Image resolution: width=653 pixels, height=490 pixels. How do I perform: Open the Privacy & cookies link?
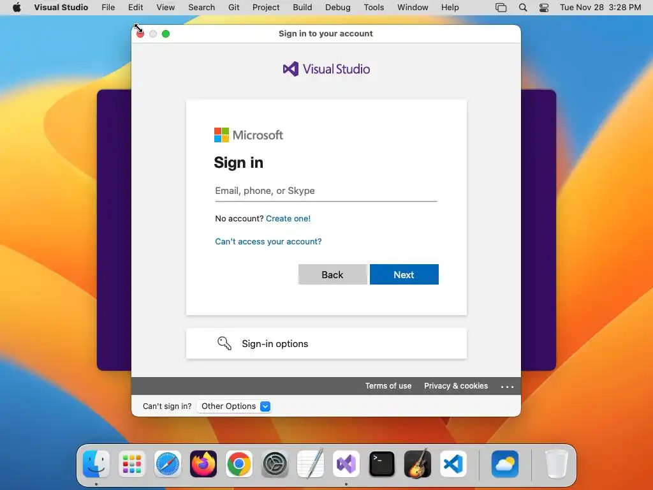click(456, 386)
